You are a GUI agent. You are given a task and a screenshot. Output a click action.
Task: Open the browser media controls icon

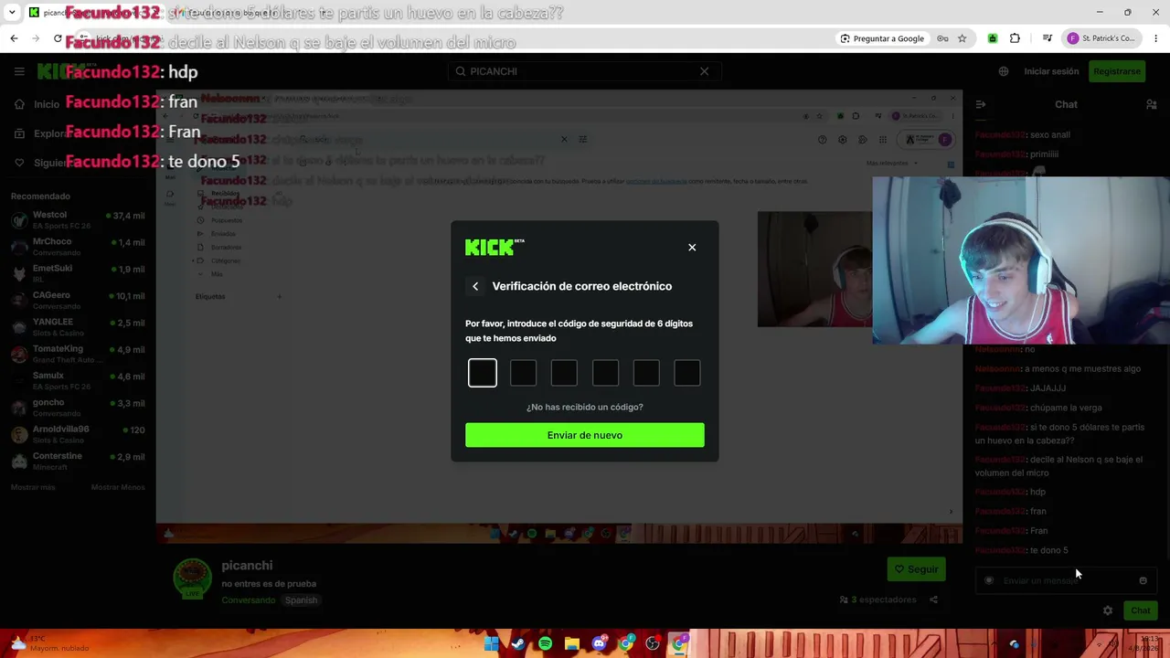pyautogui.click(x=1048, y=38)
